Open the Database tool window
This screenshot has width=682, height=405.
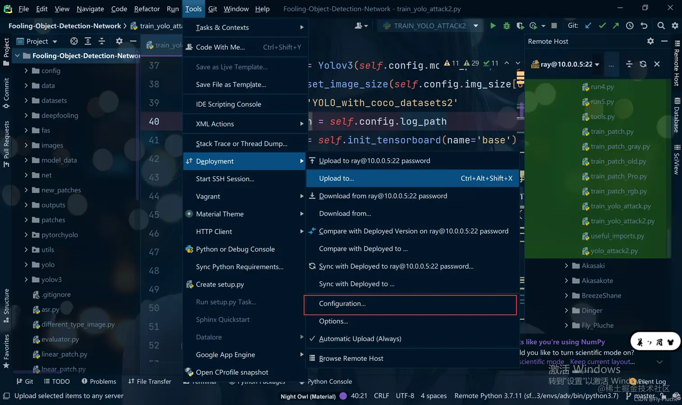[677, 115]
